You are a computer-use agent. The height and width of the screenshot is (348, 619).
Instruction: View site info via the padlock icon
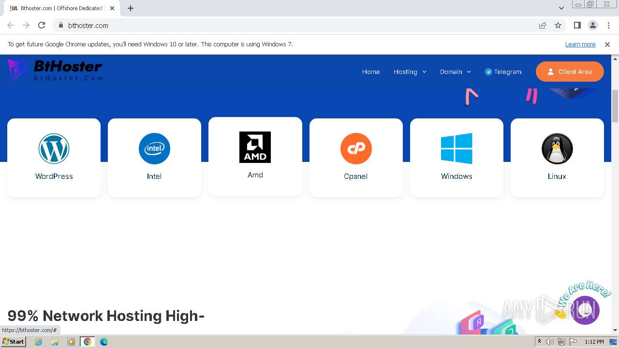(x=60, y=25)
